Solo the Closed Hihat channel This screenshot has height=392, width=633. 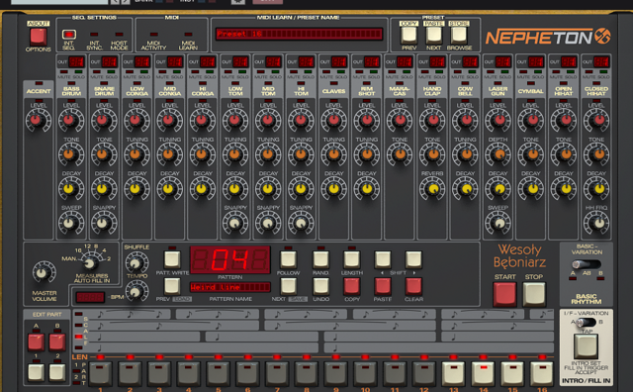[x=604, y=72]
